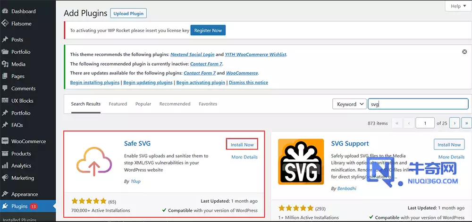The image size is (472, 222).
Task: Click the Register Now button
Action: pyautogui.click(x=208, y=30)
